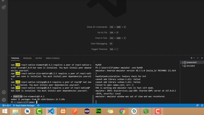Open the notifications bell in status bar

(202, 105)
